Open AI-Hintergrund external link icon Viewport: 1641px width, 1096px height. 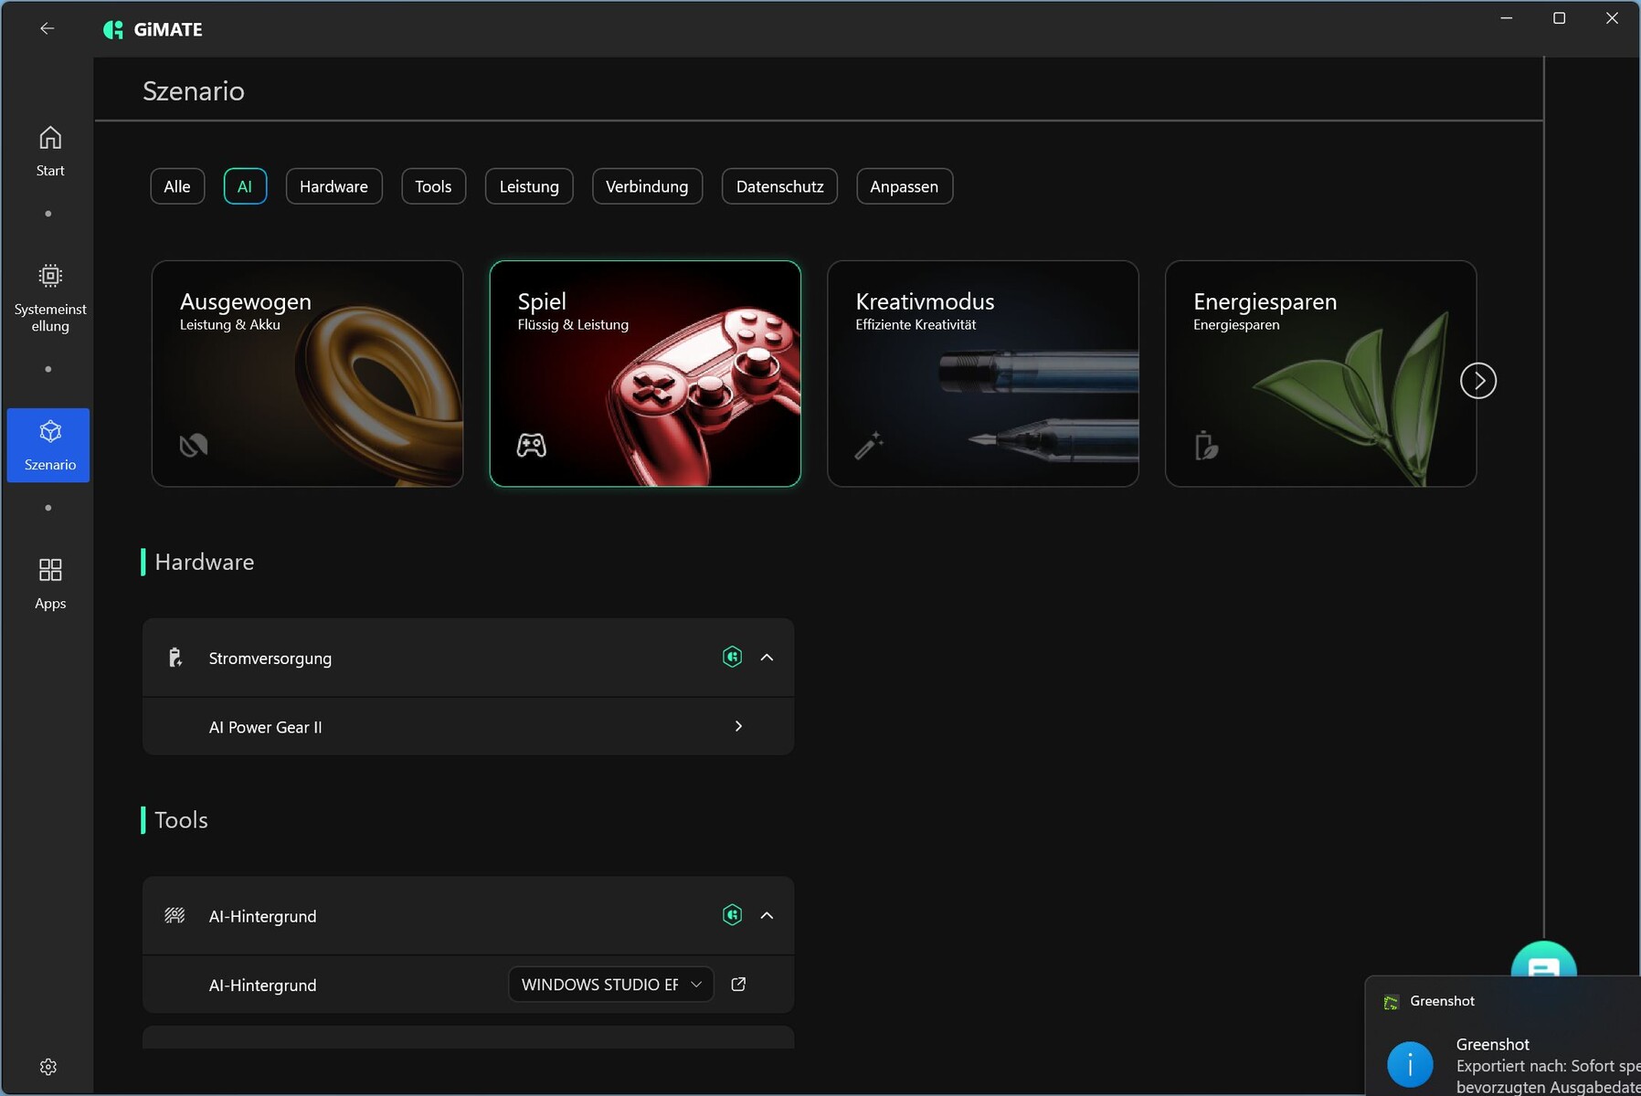[x=738, y=984]
